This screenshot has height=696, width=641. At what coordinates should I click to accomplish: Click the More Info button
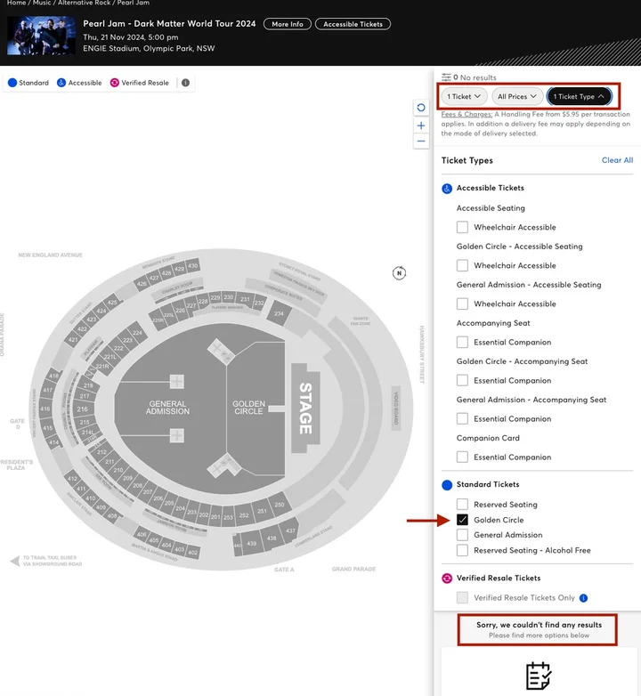click(287, 24)
